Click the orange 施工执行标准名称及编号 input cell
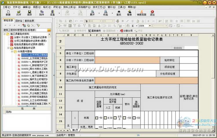Viewport: 217px width, 138px height. tap(146, 80)
